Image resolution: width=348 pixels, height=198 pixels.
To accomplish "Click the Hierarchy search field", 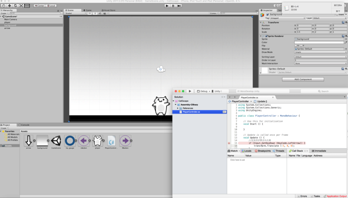I will [36, 13].
